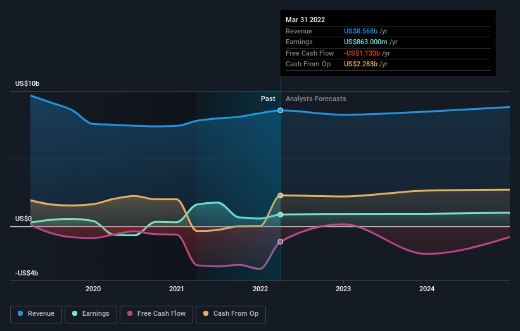The height and width of the screenshot is (331, 520).
Task: Click the blue Revenue data point marker
Action: tap(280, 111)
